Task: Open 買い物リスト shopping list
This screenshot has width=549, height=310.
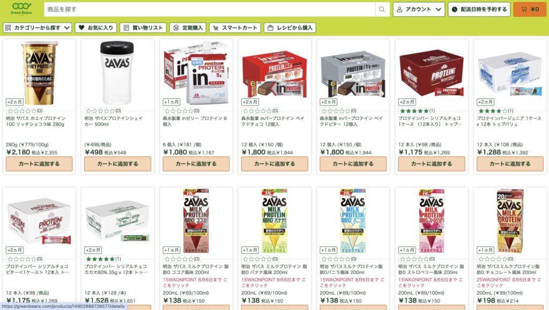Action: coord(143,28)
